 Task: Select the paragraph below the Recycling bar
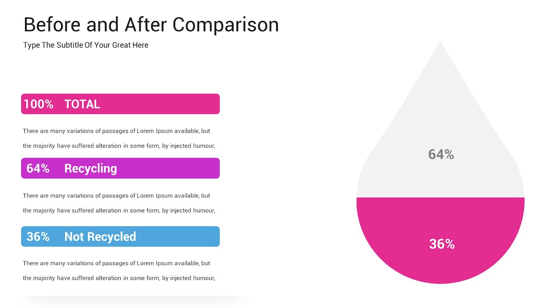(x=119, y=203)
